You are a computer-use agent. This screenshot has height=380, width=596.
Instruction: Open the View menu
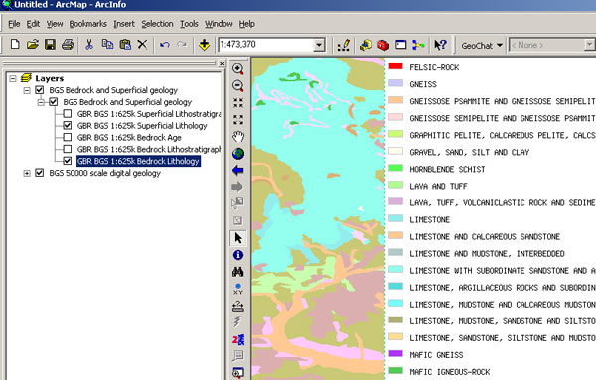pos(55,24)
